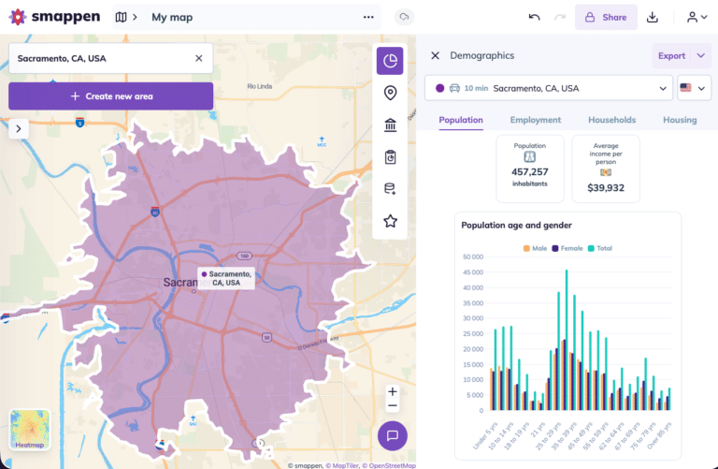
Task: Create new area
Action: (111, 96)
